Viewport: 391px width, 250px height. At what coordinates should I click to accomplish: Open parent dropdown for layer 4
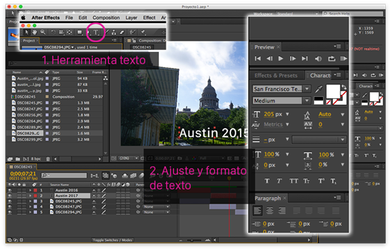pyautogui.click(x=156, y=206)
